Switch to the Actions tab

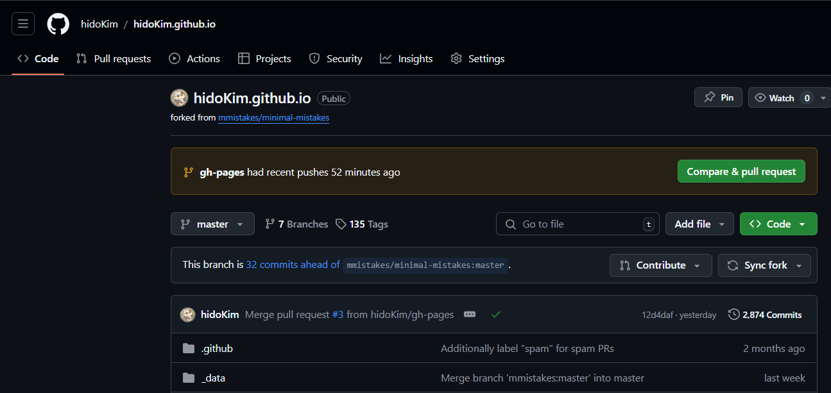(194, 58)
